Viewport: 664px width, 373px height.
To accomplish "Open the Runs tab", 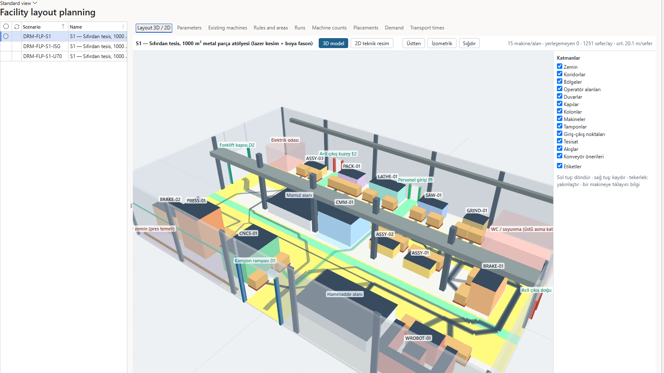I will click(300, 28).
